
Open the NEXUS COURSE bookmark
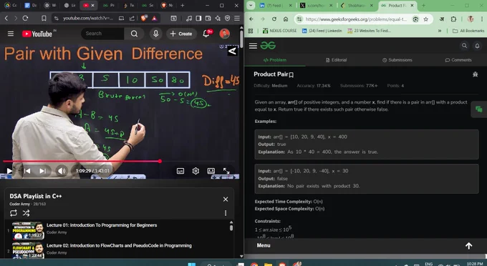(x=279, y=31)
